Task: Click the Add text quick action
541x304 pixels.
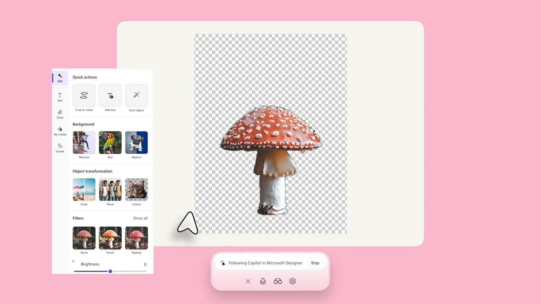Action: tap(110, 95)
